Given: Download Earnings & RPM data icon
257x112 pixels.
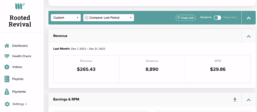Looking at the screenshot, I should (235, 99).
